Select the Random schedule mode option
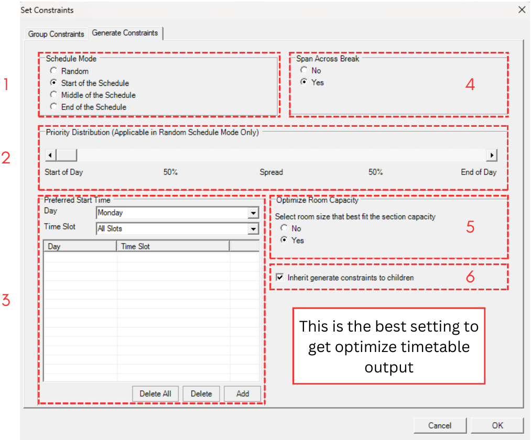 (53, 71)
